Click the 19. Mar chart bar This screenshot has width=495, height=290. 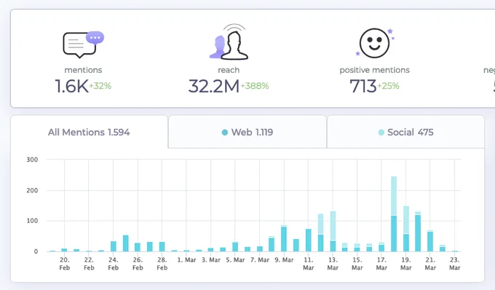click(406, 229)
